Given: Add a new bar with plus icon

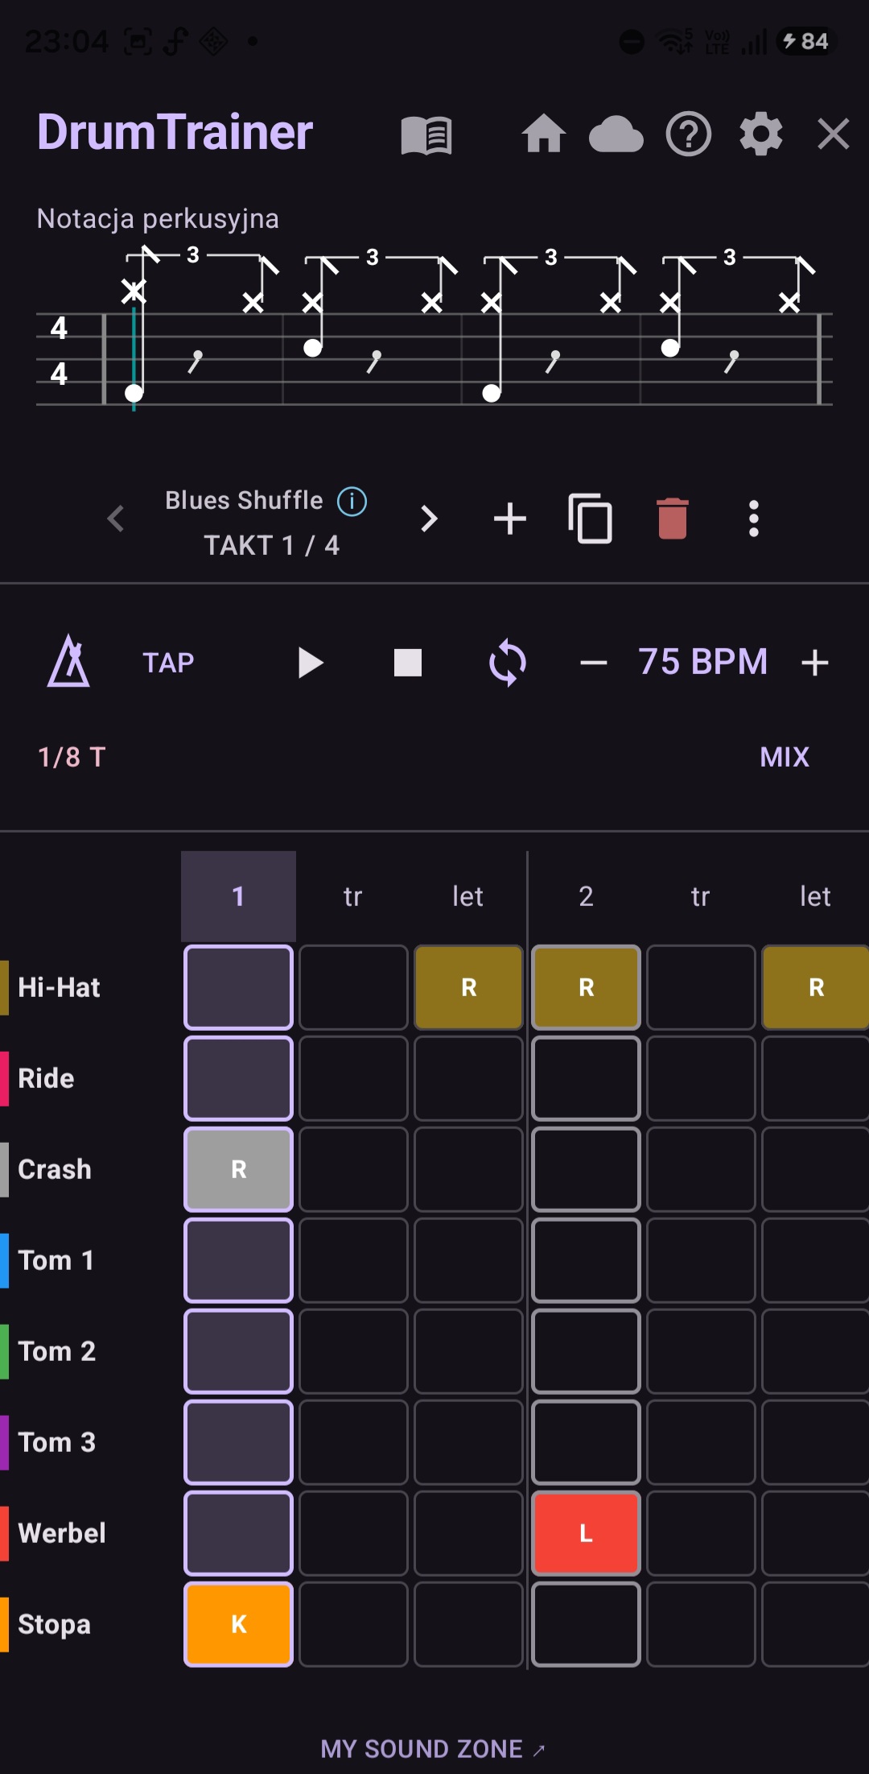Looking at the screenshot, I should coord(510,519).
